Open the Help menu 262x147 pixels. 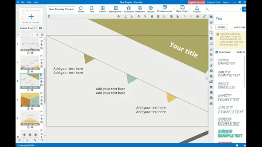coord(36,2)
